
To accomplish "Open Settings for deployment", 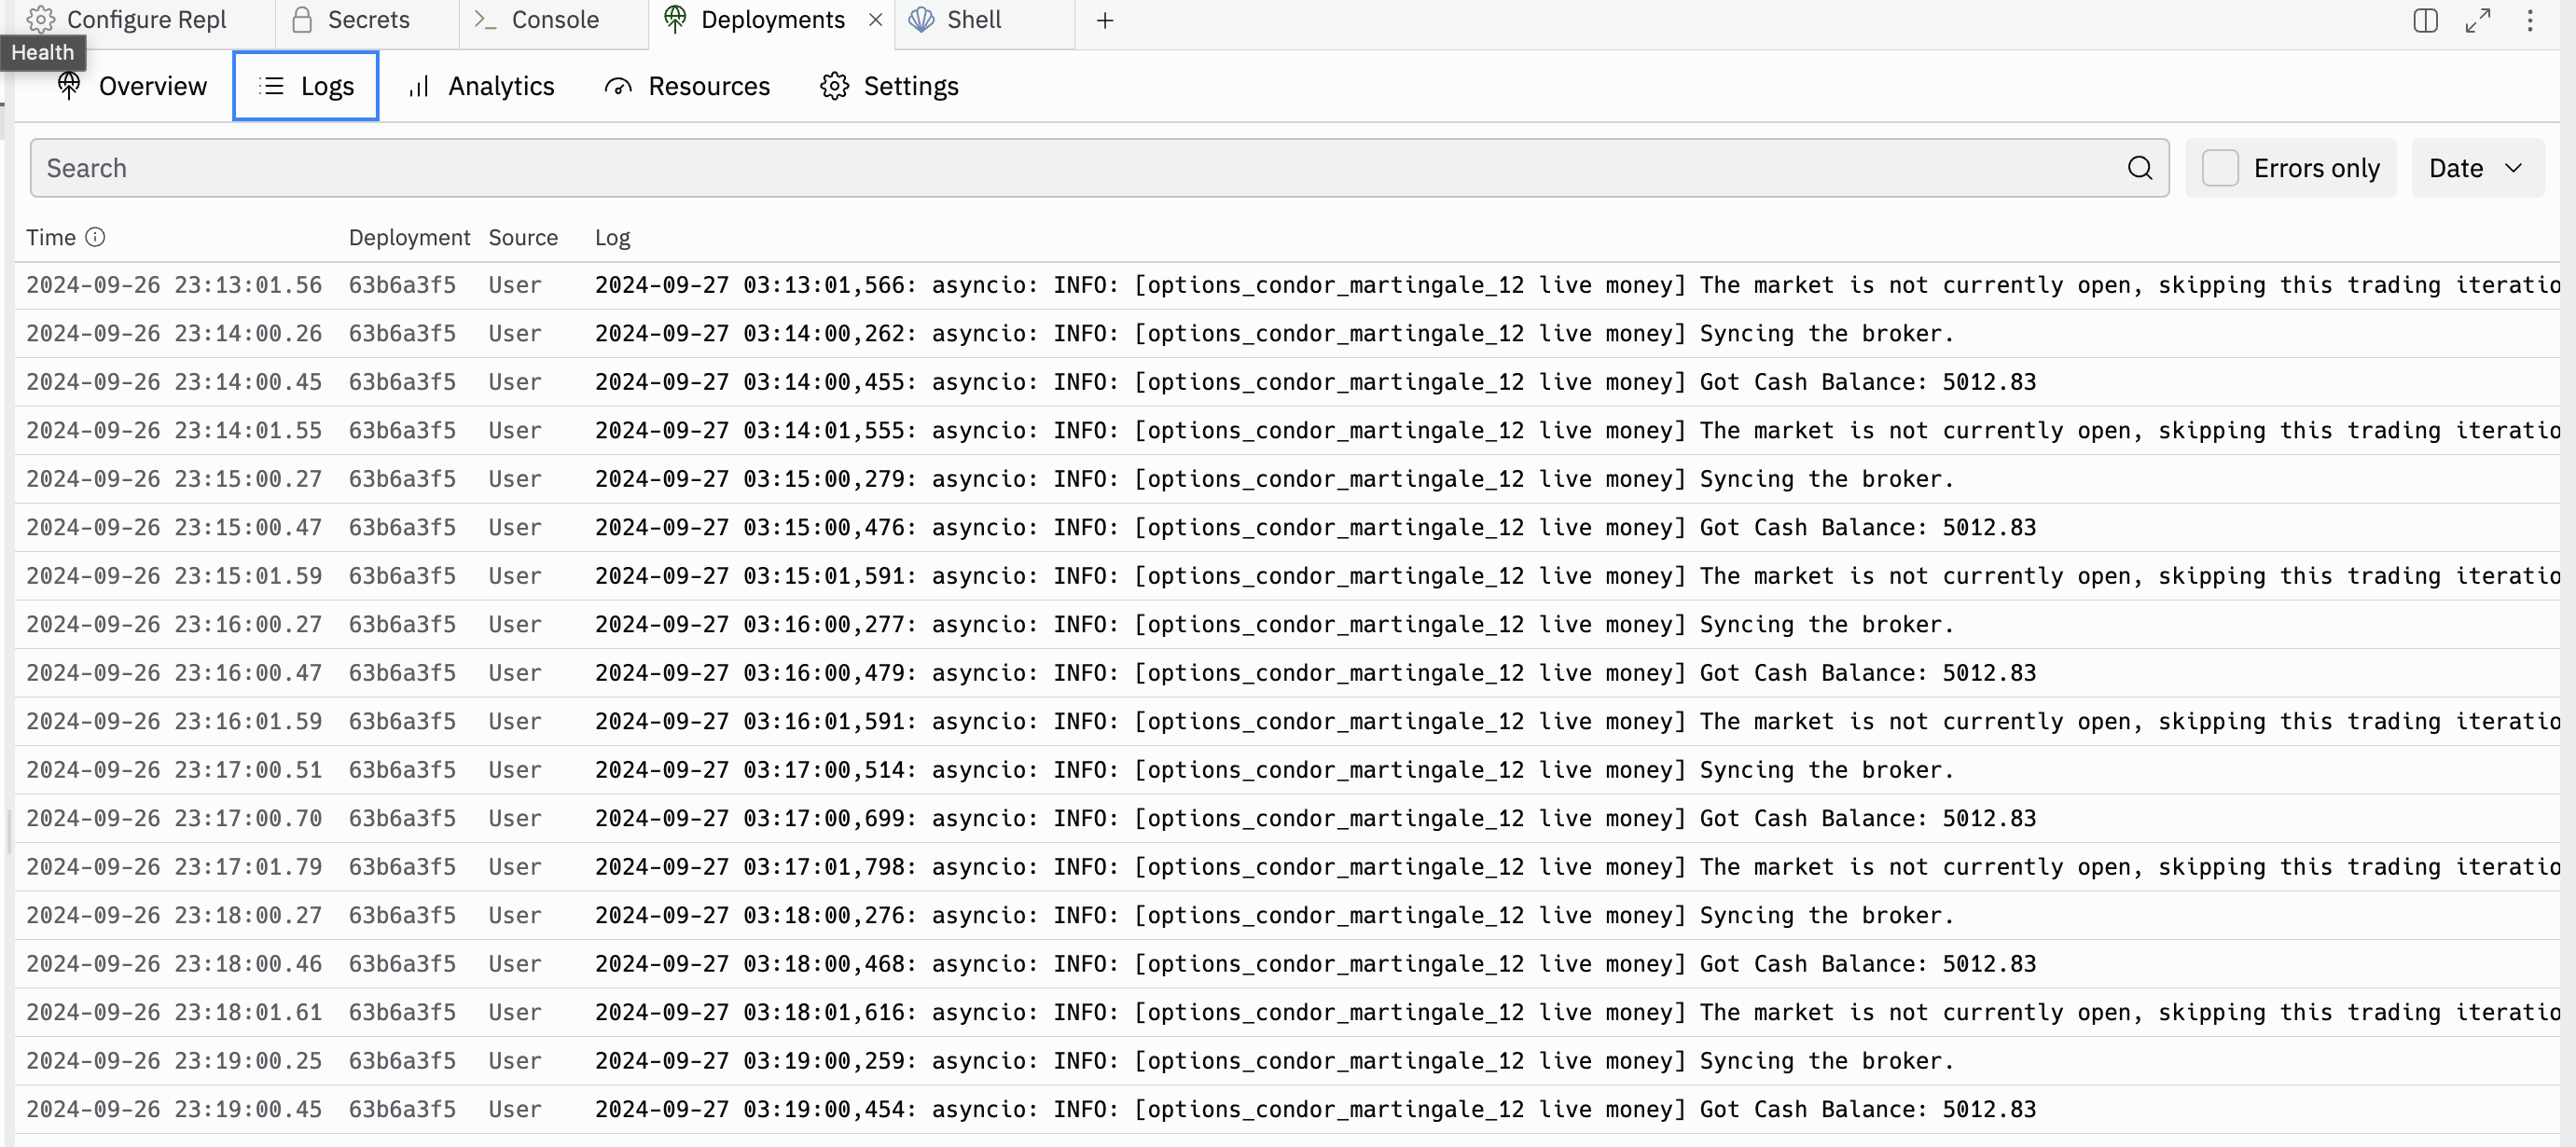I will 889,86.
